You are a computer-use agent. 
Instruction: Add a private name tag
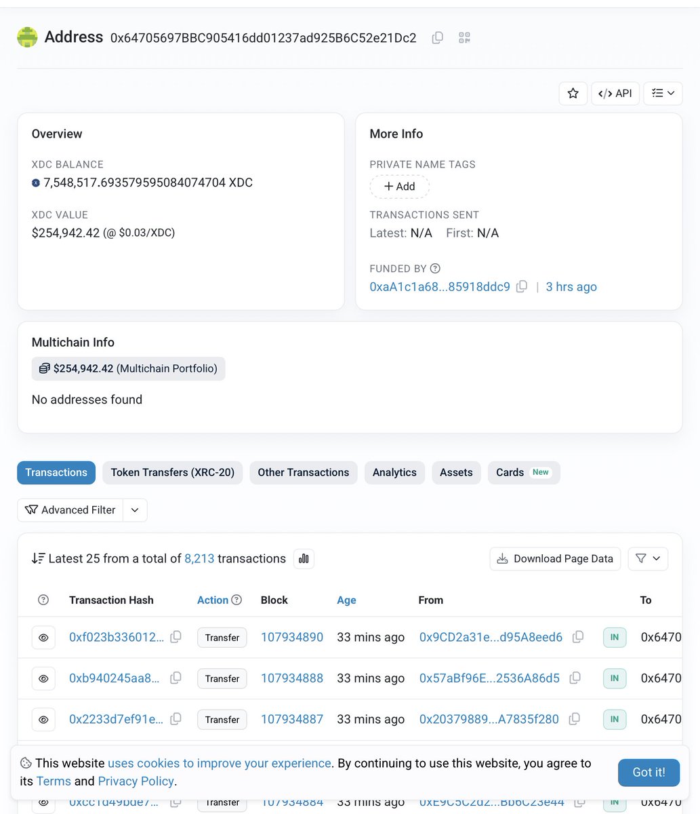399,187
